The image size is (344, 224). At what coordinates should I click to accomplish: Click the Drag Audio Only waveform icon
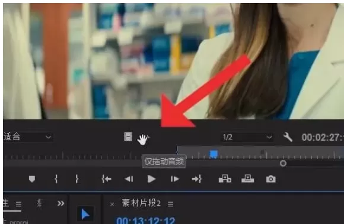pyautogui.click(x=144, y=139)
